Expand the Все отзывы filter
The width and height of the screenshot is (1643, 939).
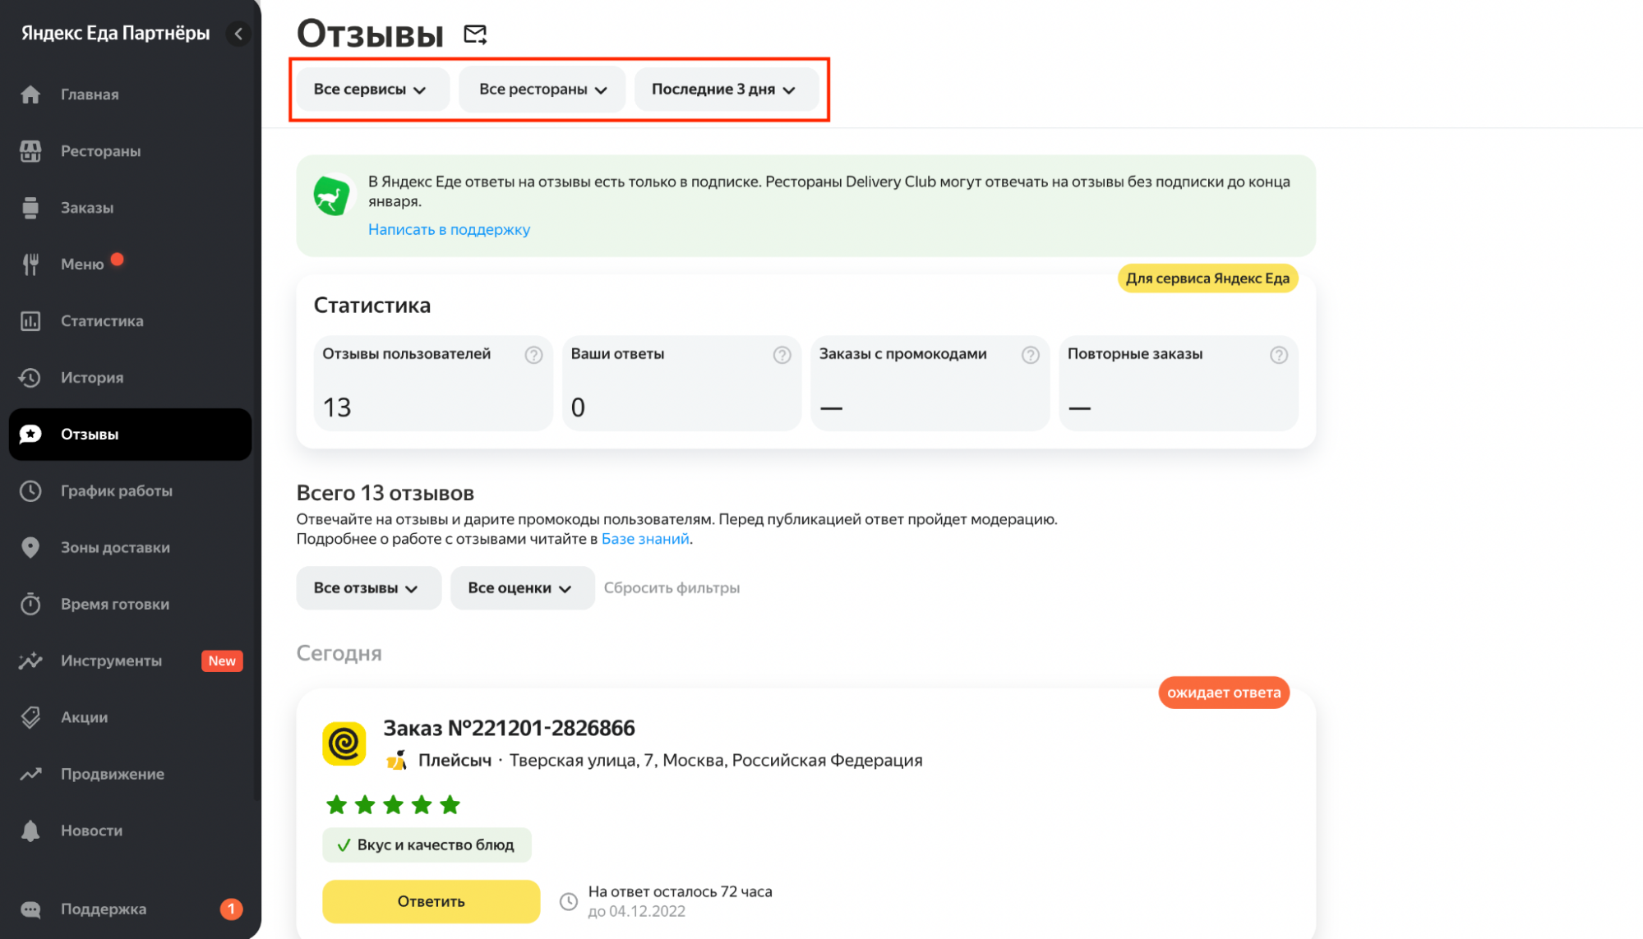[x=368, y=588]
